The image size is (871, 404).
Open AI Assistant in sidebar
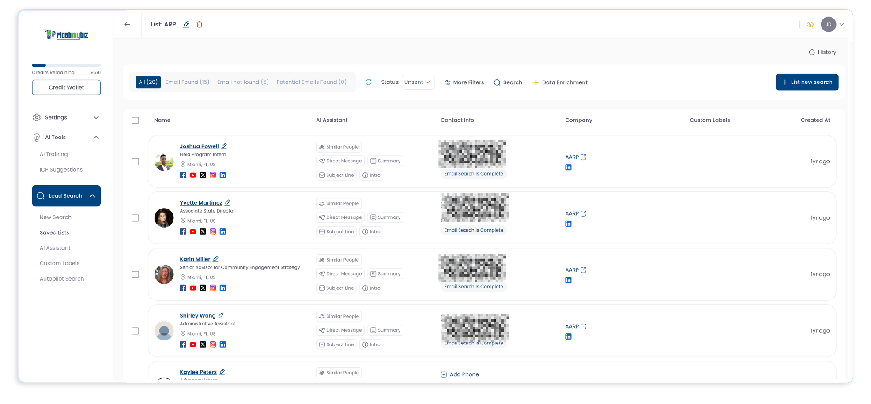(x=55, y=248)
